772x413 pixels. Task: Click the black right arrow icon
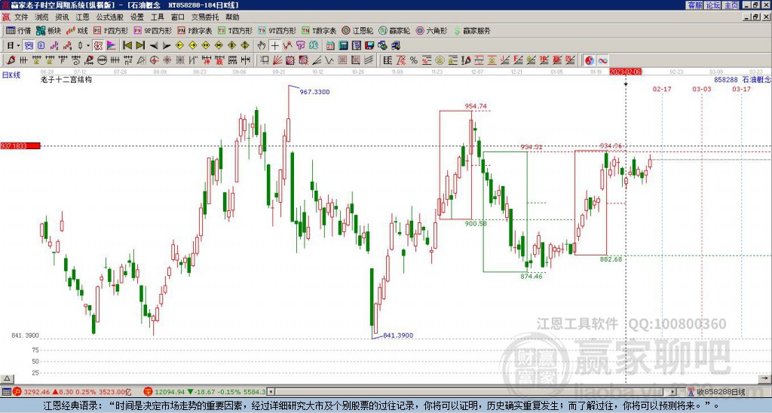[x=167, y=46]
